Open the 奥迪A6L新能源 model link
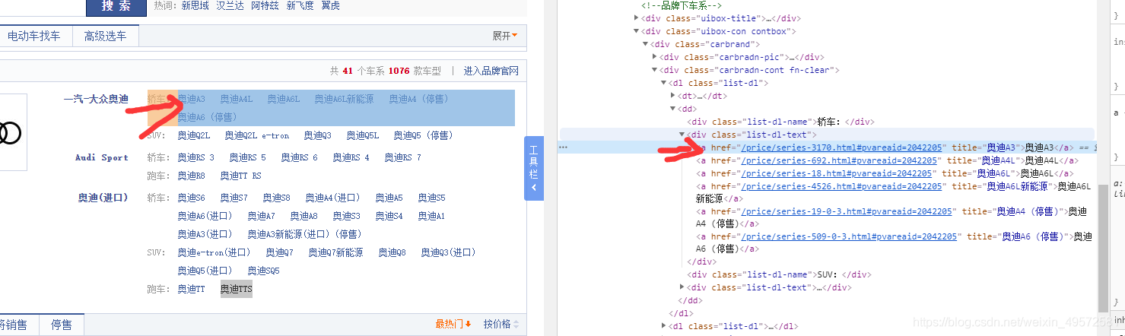Screen dimensions: 1125x336 pyautogui.click(x=344, y=99)
